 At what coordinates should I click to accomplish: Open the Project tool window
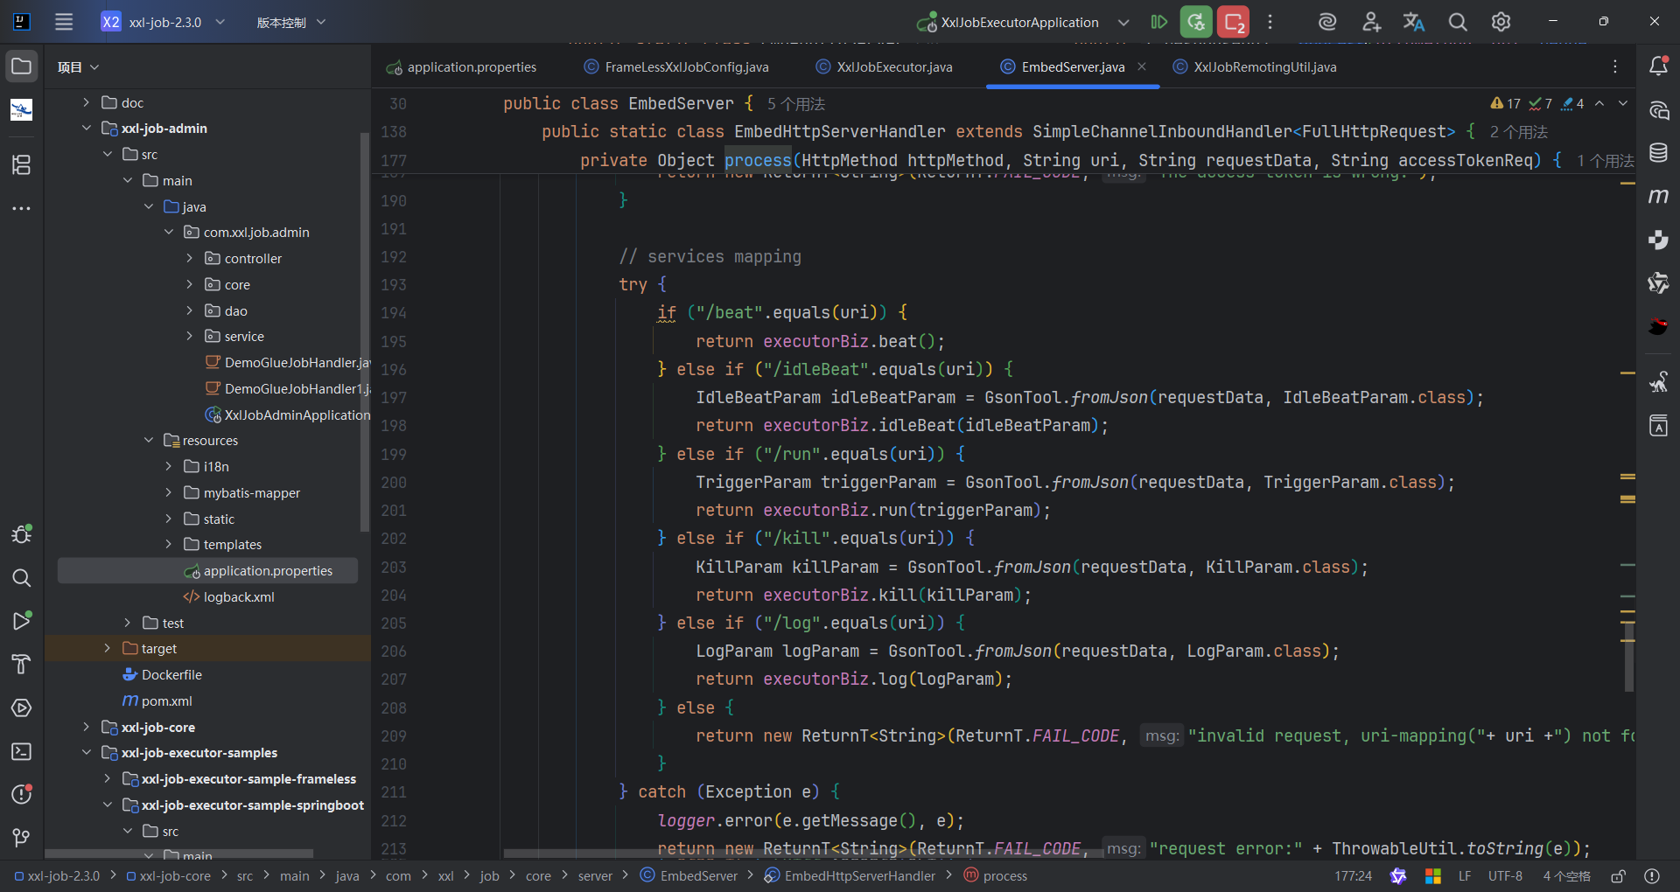click(22, 66)
